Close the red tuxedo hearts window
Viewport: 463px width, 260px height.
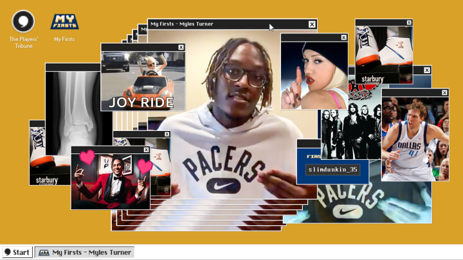pos(146,150)
